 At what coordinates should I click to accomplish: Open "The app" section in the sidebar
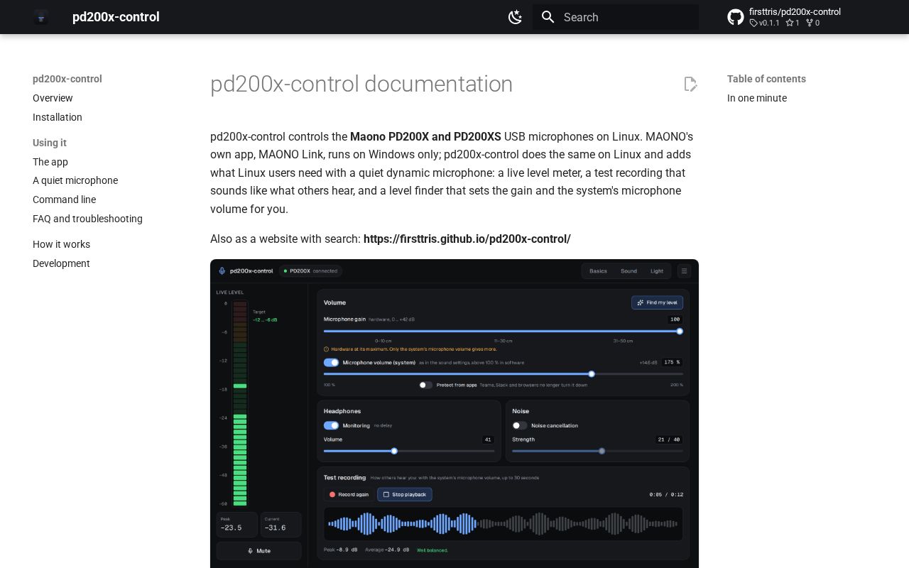tap(50, 162)
